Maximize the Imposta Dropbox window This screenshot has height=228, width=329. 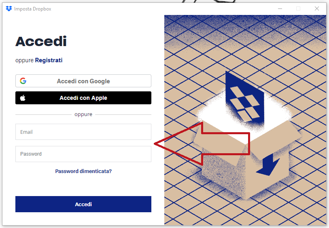pos(298,8)
